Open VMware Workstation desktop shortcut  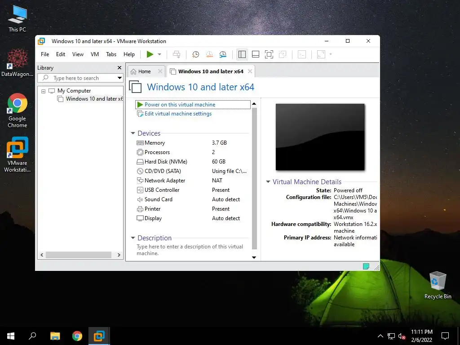18,155
